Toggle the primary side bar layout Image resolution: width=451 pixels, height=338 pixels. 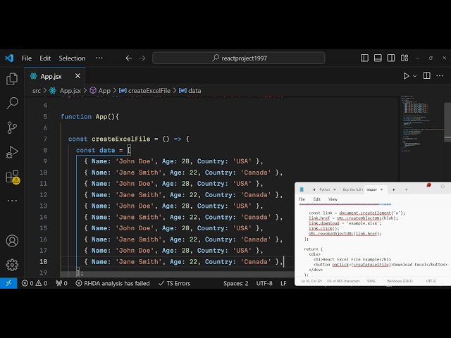[x=365, y=58]
